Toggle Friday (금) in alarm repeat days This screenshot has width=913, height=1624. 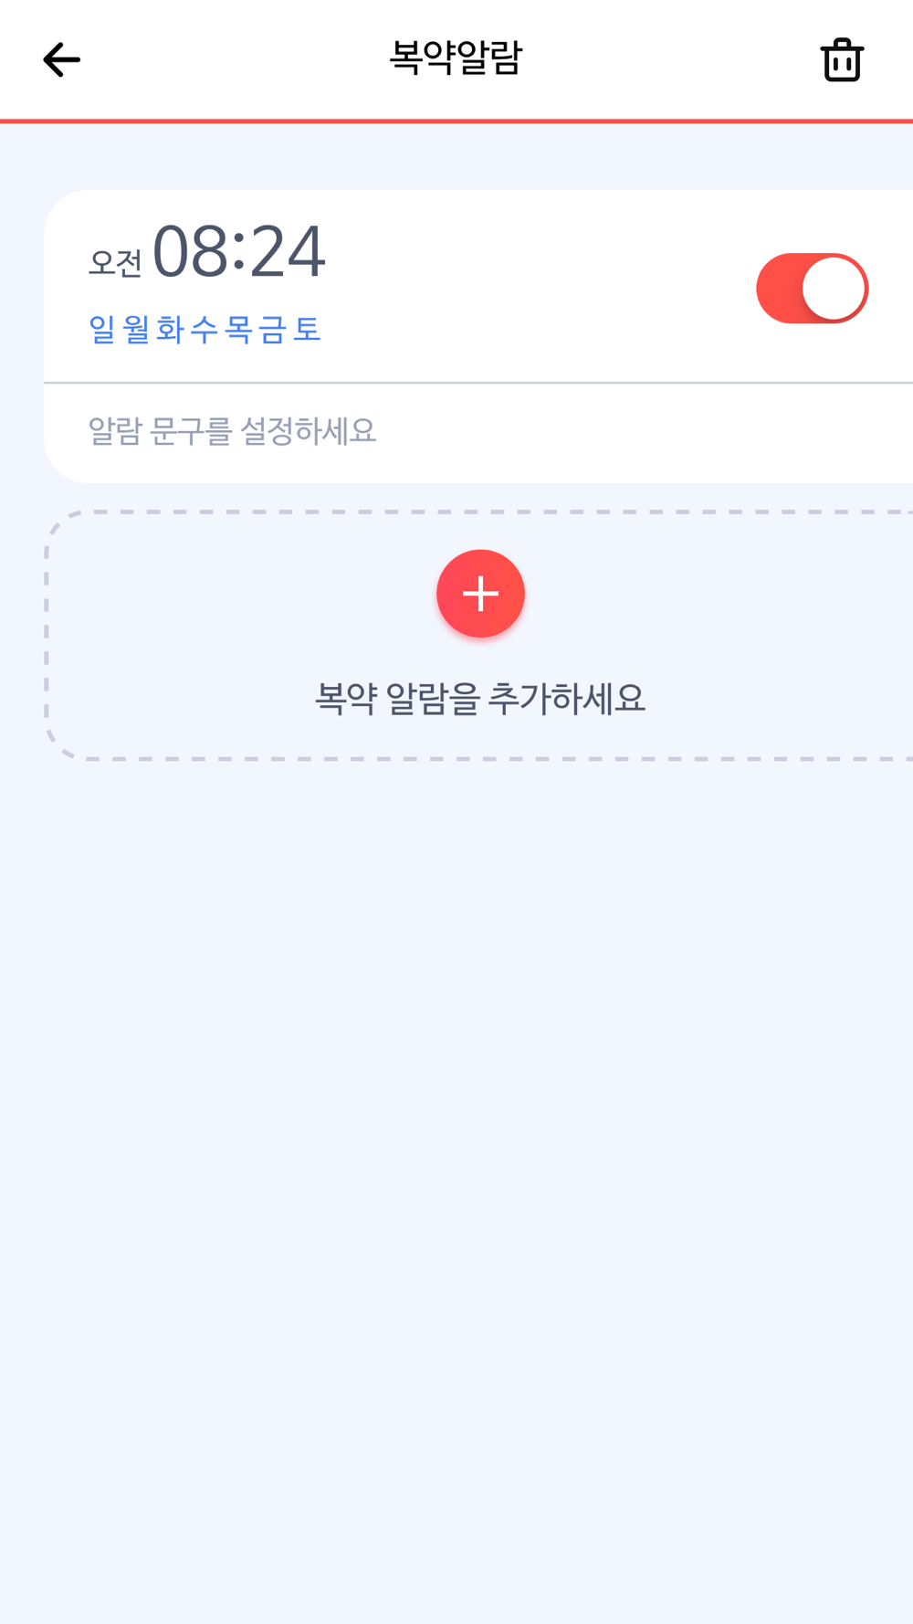272,329
